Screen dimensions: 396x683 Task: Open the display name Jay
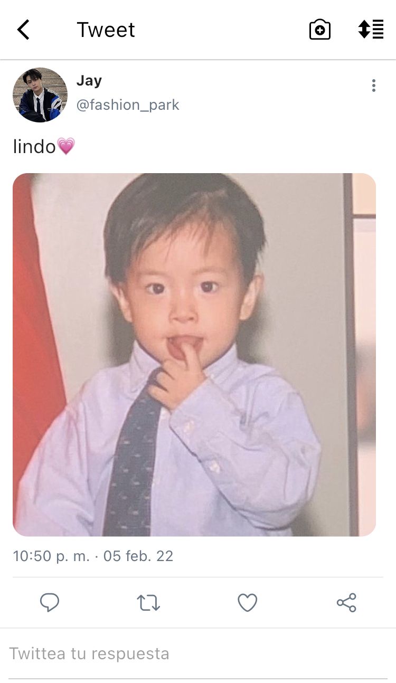(89, 81)
